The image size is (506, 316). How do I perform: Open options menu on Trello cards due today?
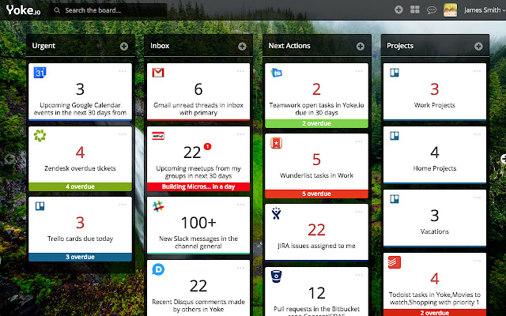123,205
